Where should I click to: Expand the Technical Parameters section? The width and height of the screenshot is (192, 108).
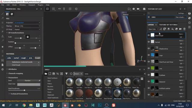coord(9,94)
